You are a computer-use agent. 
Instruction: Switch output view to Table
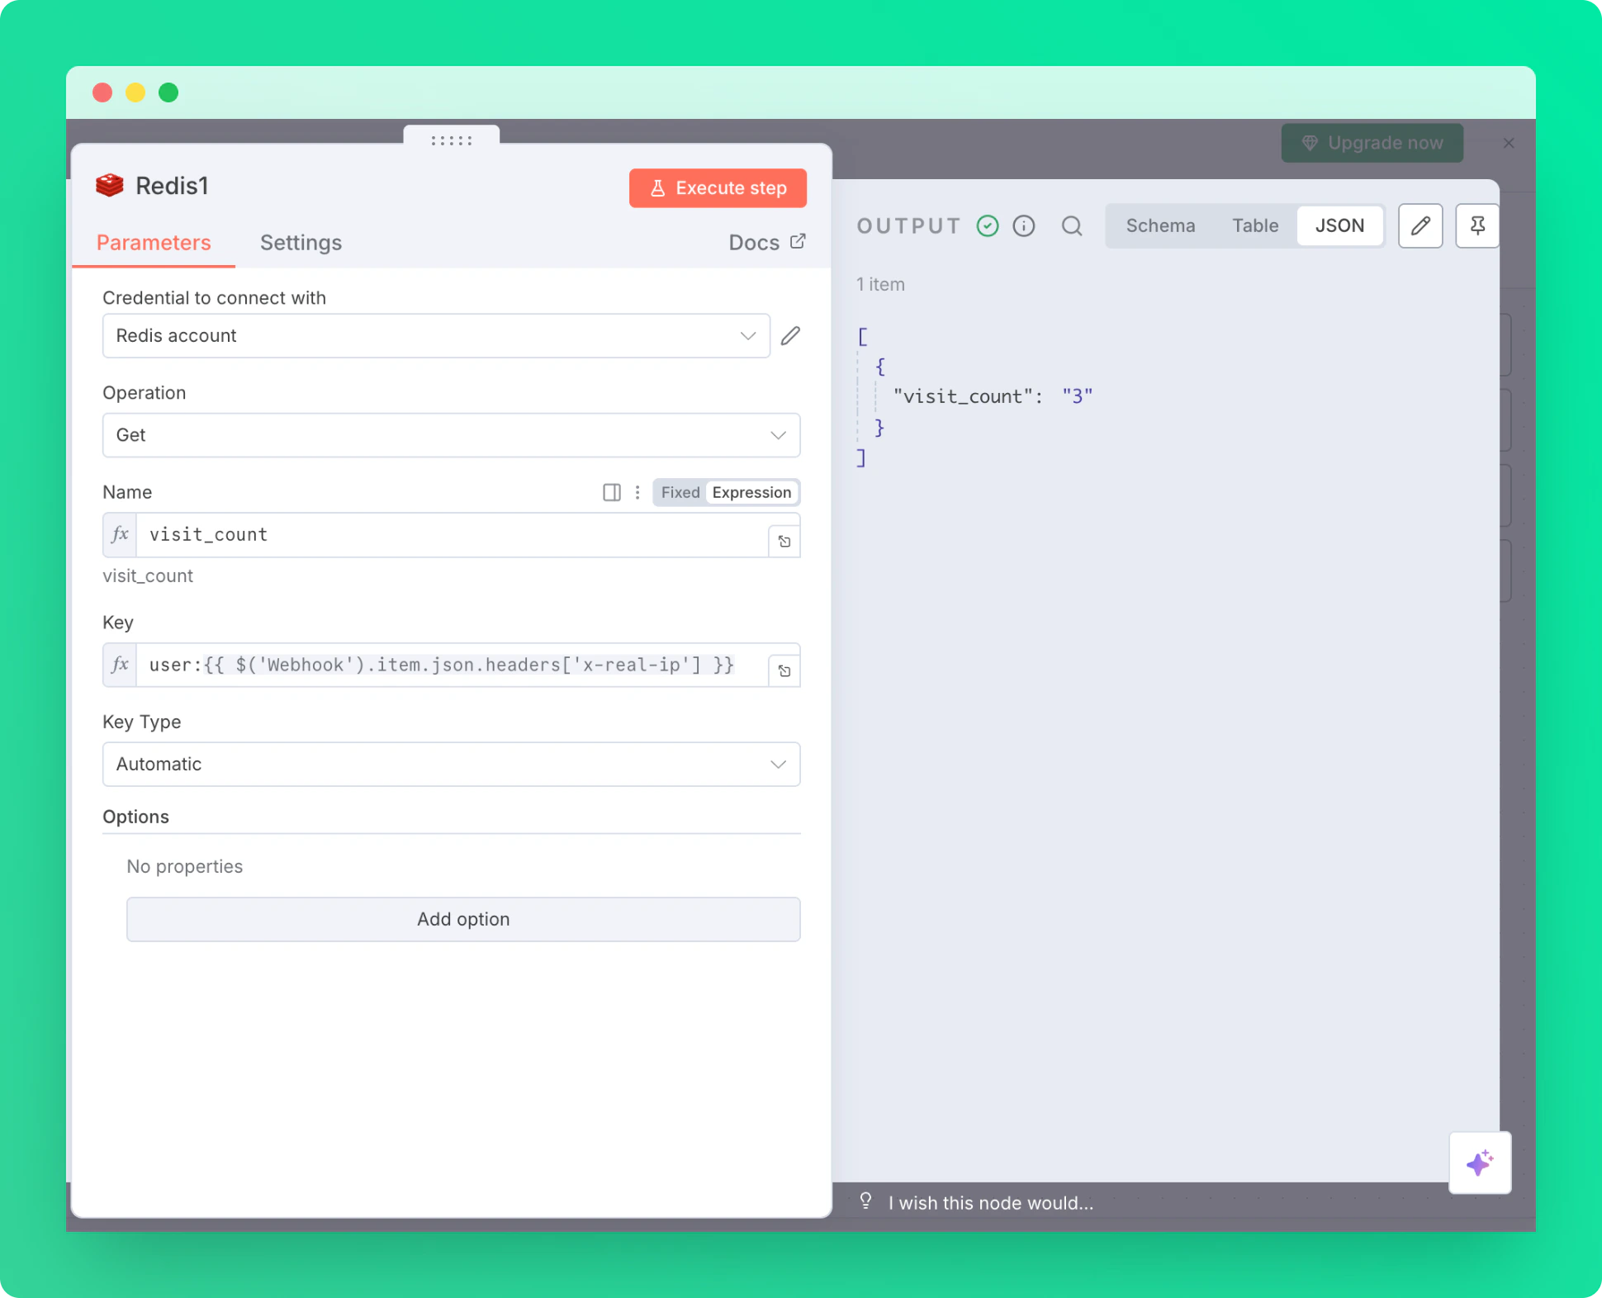pyautogui.click(x=1254, y=225)
